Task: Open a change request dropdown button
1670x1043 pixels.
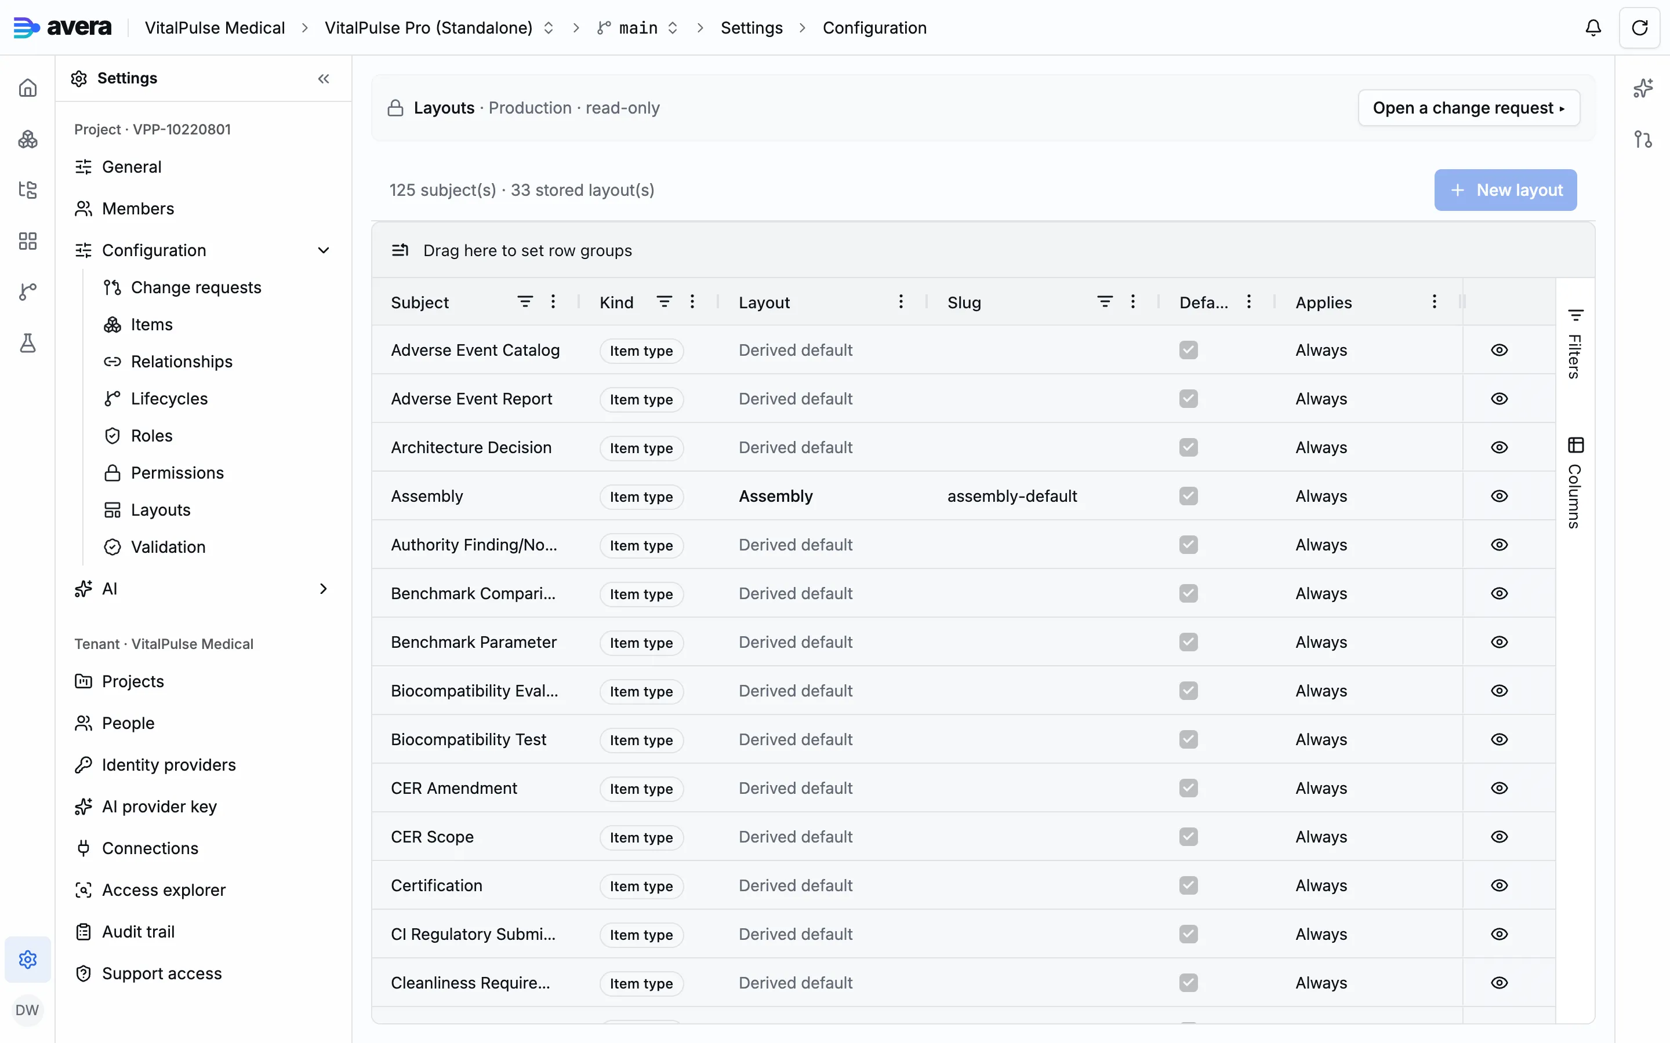Action: (1468, 108)
